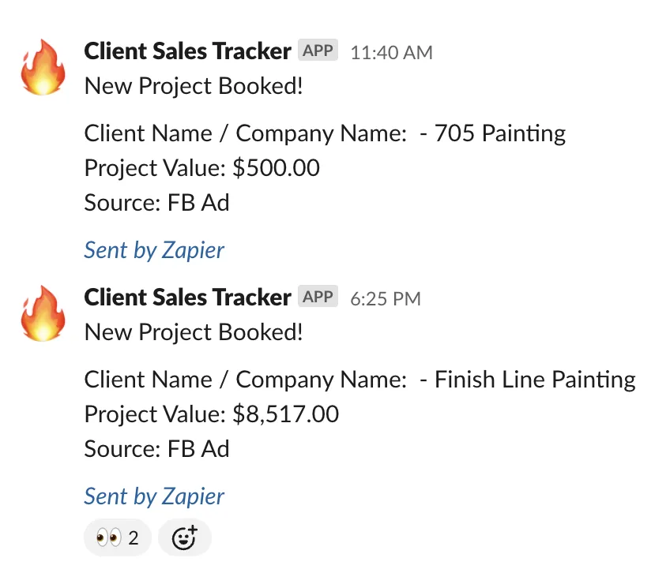Viewport: 670px width, 584px height.
Task: Click the Project Value $8,517.00 text
Action: click(212, 414)
